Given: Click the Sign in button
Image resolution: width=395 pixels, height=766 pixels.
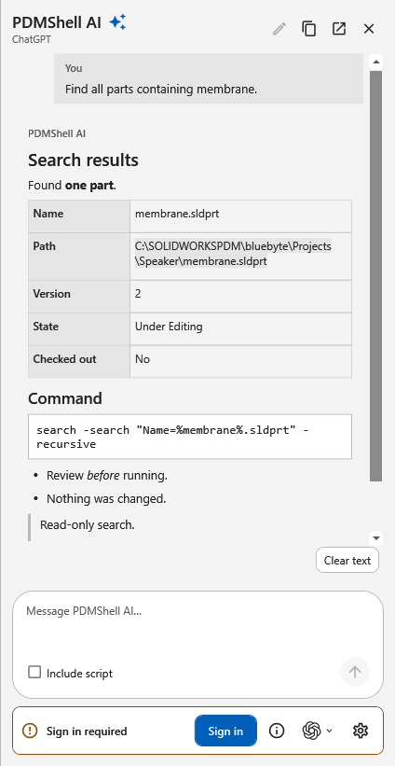Looking at the screenshot, I should [x=225, y=731].
